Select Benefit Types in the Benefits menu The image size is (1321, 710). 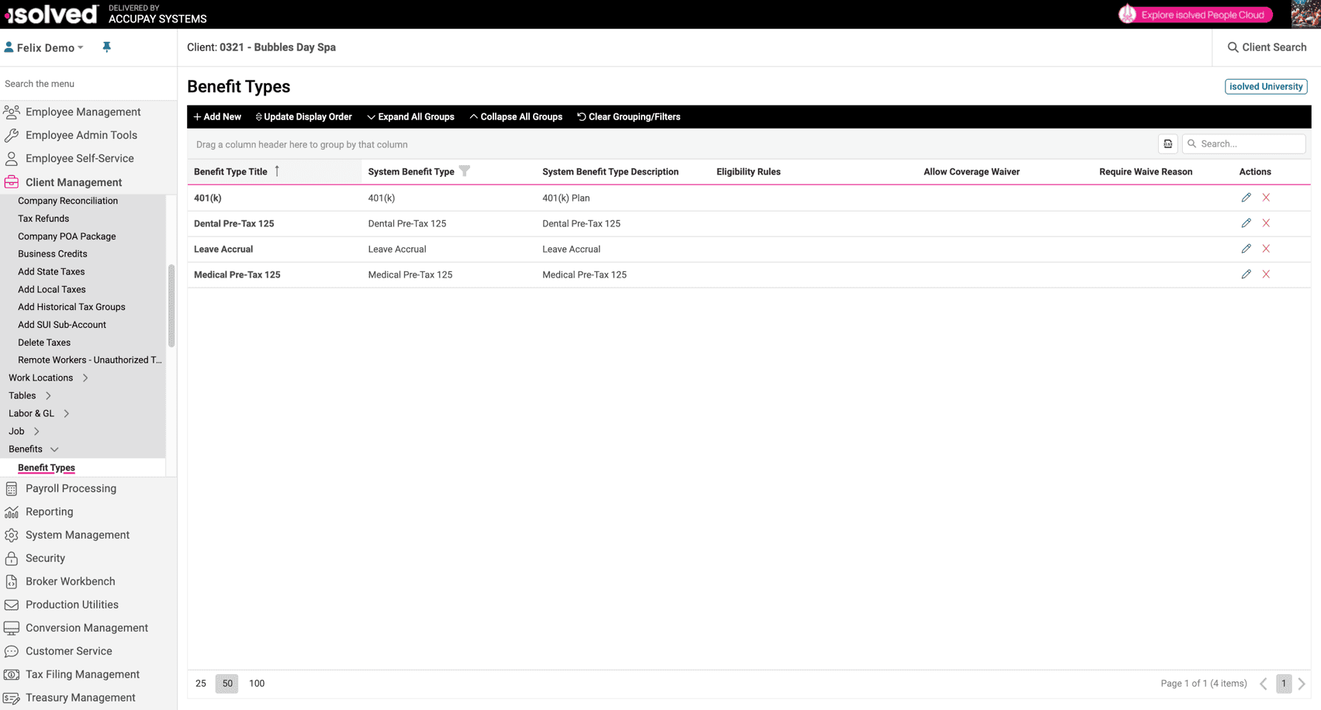(46, 467)
